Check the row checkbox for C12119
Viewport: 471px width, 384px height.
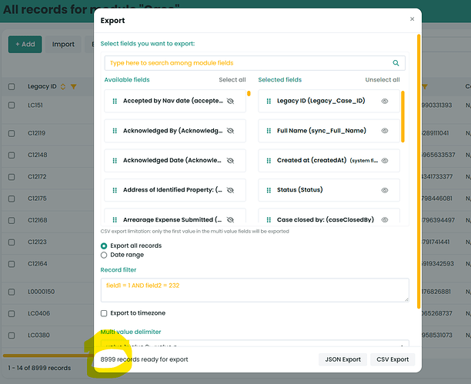[x=12, y=133]
